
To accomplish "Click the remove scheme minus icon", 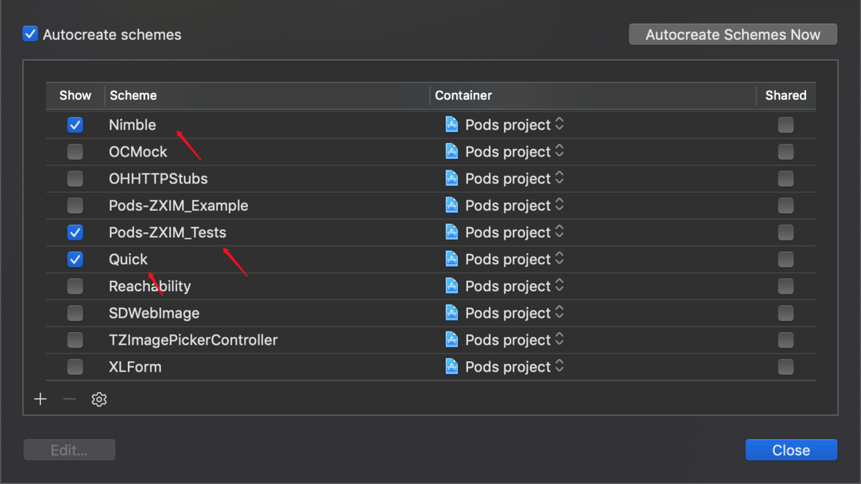I will (69, 399).
